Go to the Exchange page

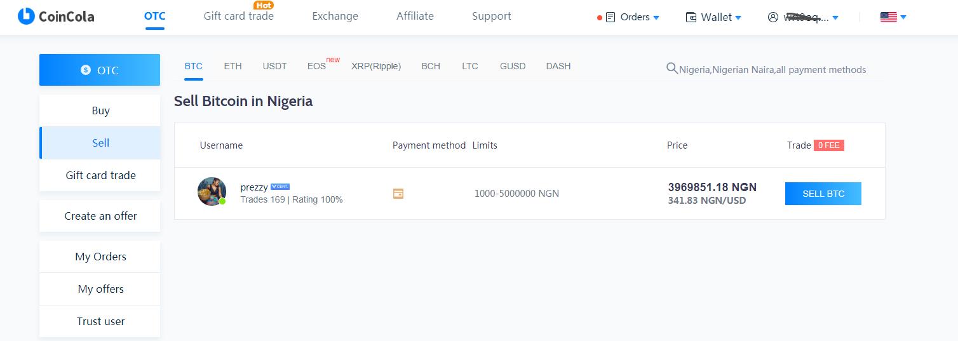pos(335,16)
